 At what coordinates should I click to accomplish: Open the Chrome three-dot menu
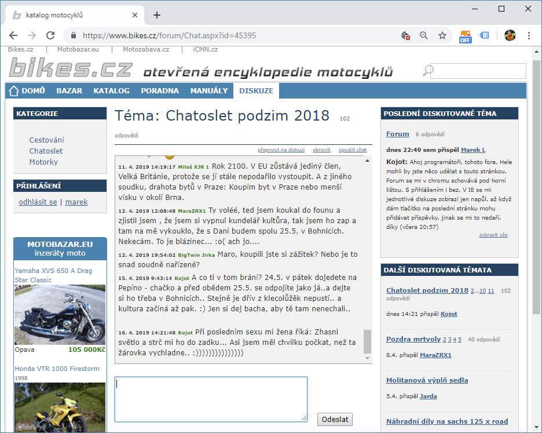(529, 35)
